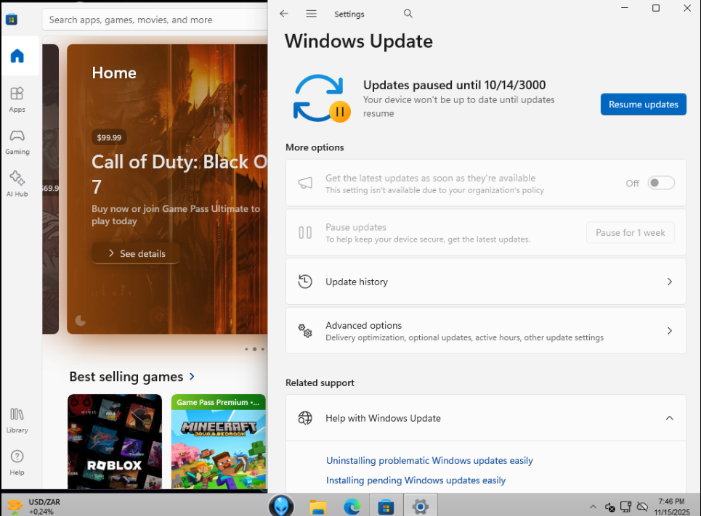Open the Settings hamburger navigation menu
The height and width of the screenshot is (516, 701).
(312, 14)
